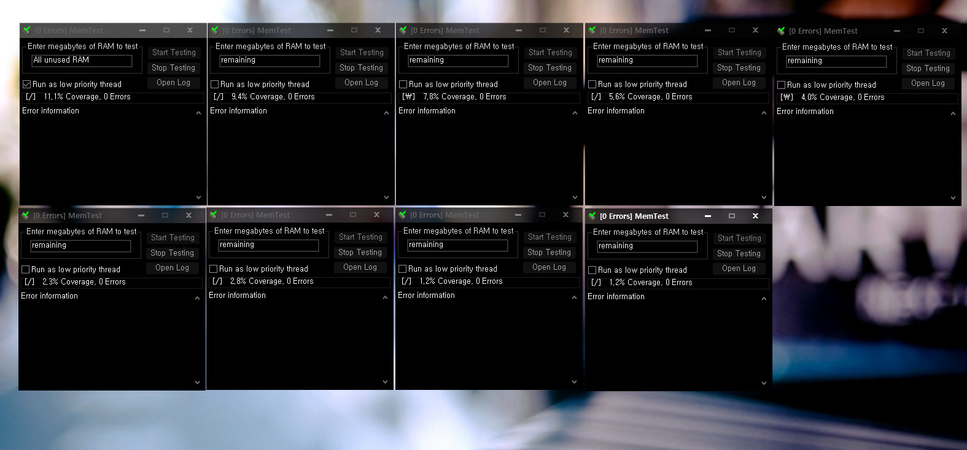Open Log in the 11.1% coverage window
Image resolution: width=967 pixels, height=450 pixels.
pos(173,83)
